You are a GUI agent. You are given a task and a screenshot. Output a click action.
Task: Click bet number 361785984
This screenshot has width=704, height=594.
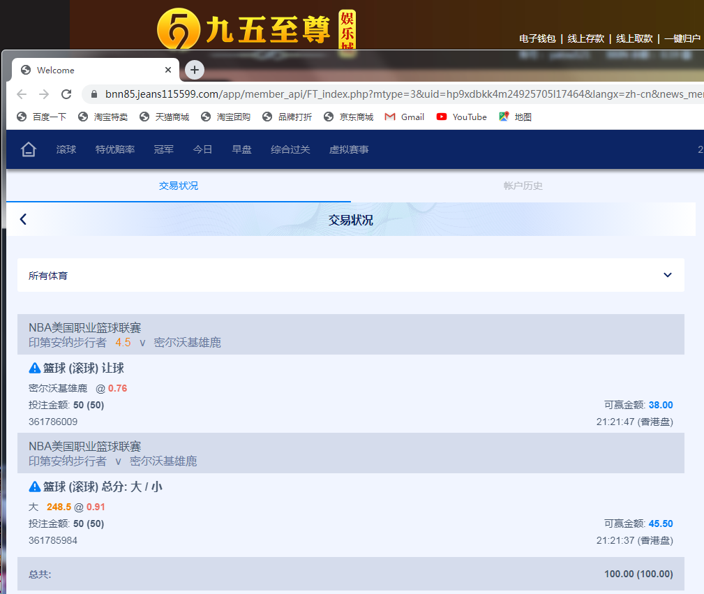pyautogui.click(x=53, y=540)
